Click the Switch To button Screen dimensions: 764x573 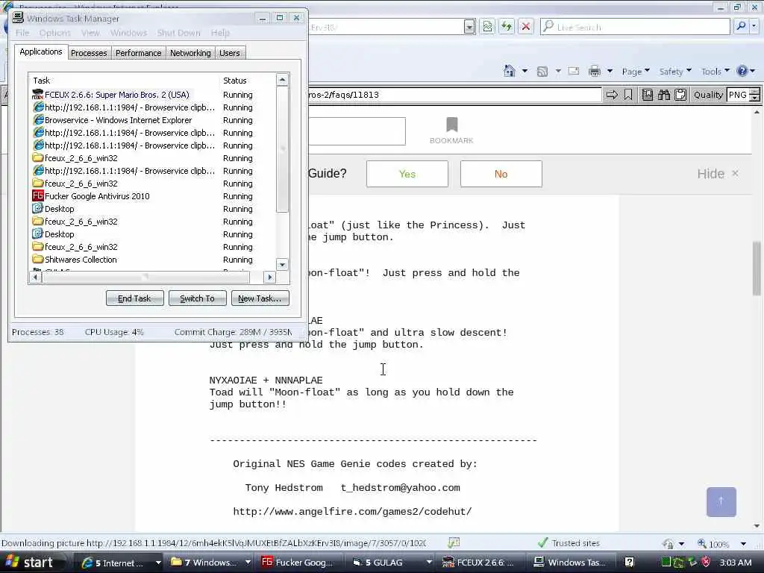pyautogui.click(x=197, y=298)
